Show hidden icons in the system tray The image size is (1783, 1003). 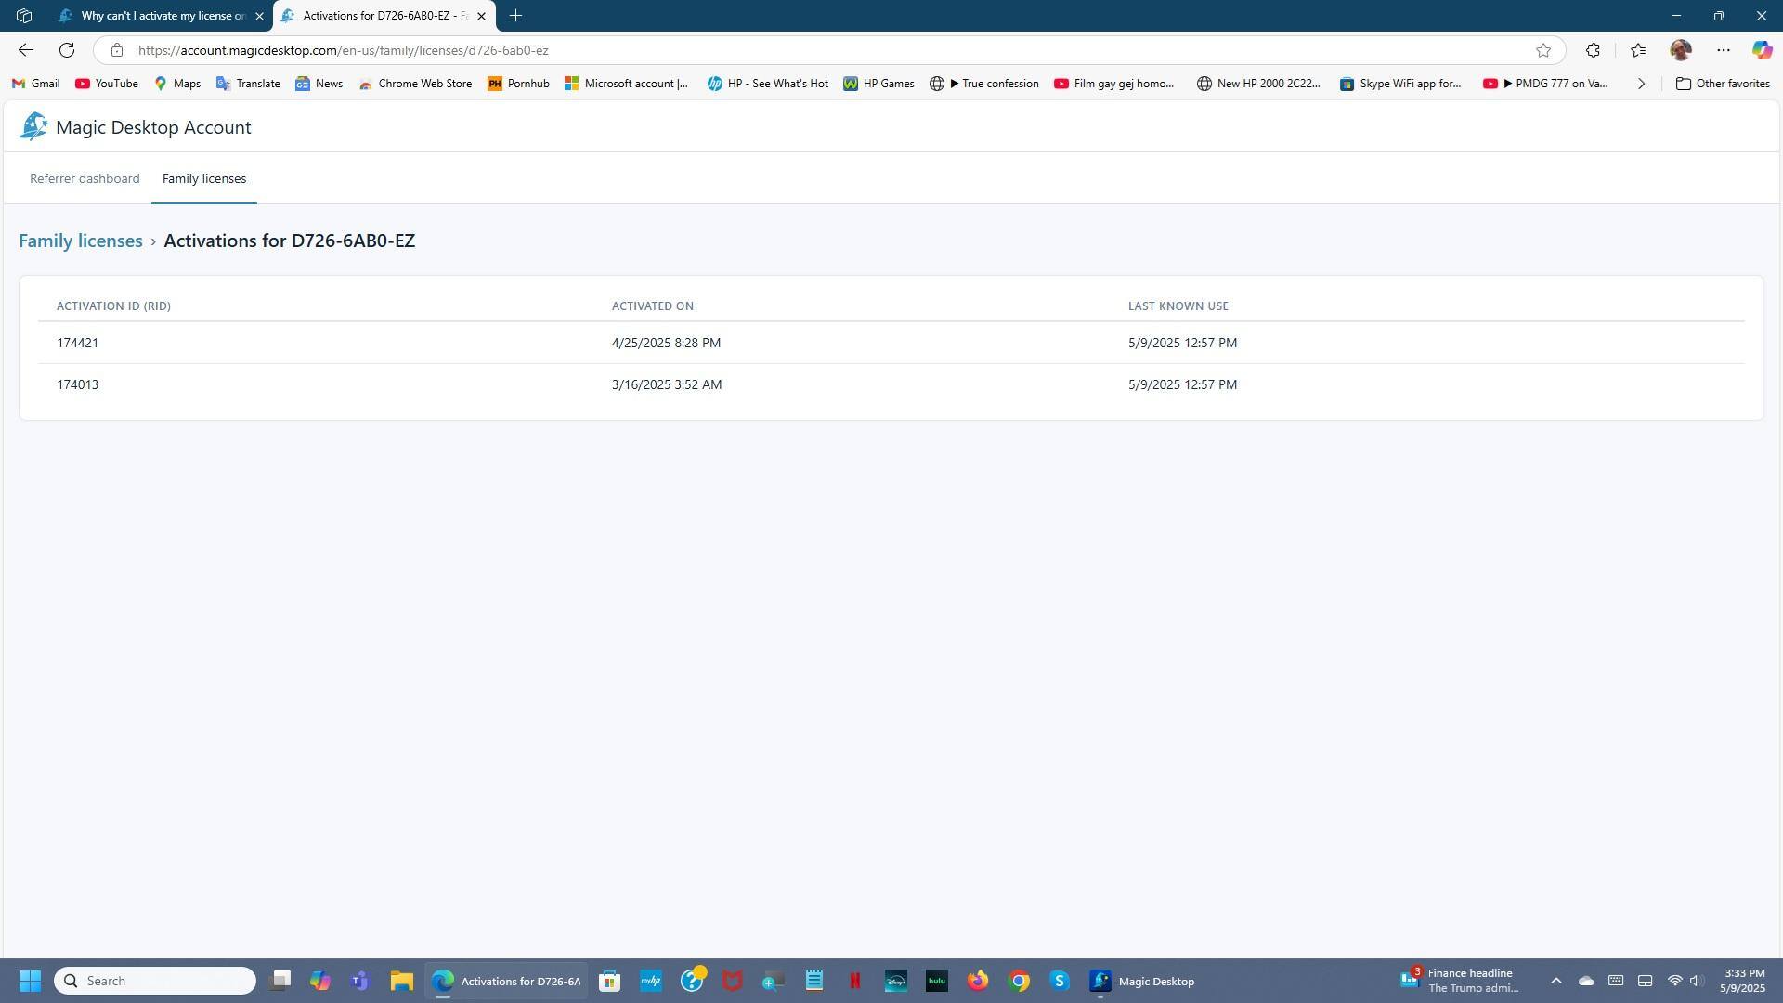(1555, 981)
